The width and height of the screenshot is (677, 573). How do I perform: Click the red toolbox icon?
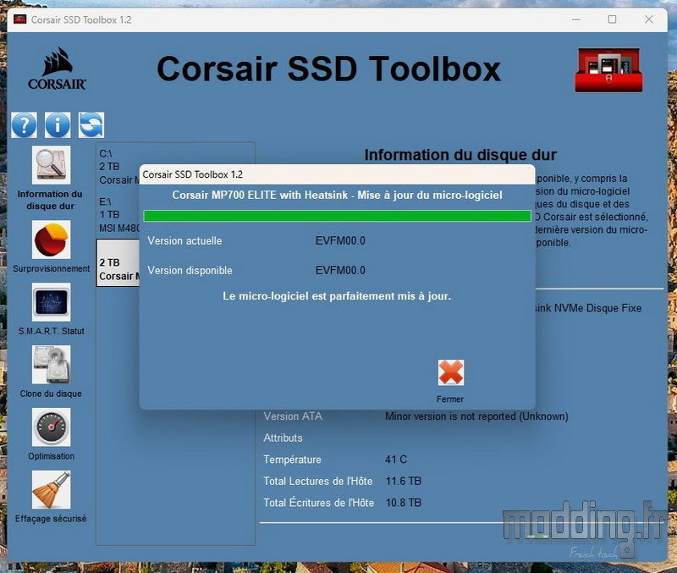(608, 70)
